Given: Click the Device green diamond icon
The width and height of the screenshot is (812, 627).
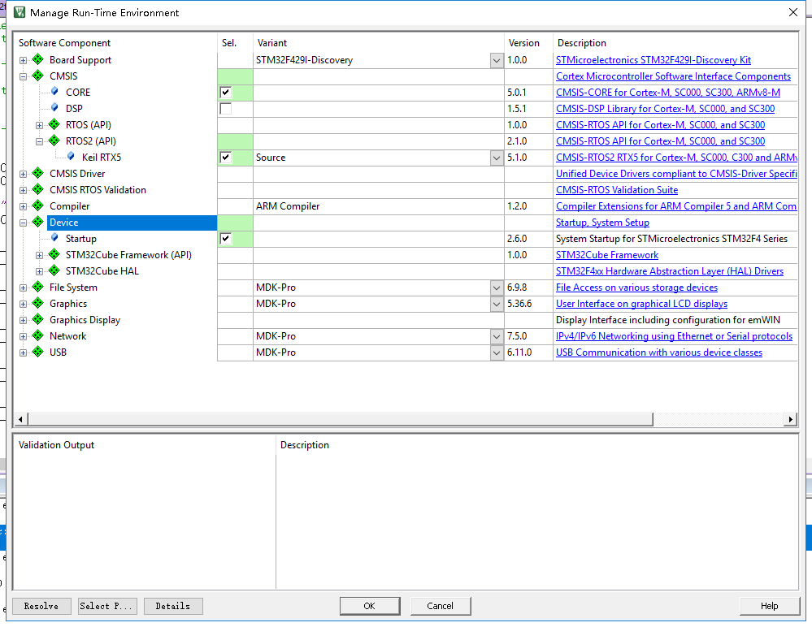Looking at the screenshot, I should [x=38, y=222].
